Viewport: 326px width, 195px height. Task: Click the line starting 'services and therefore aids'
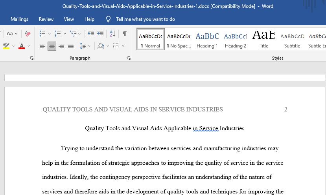(162, 191)
